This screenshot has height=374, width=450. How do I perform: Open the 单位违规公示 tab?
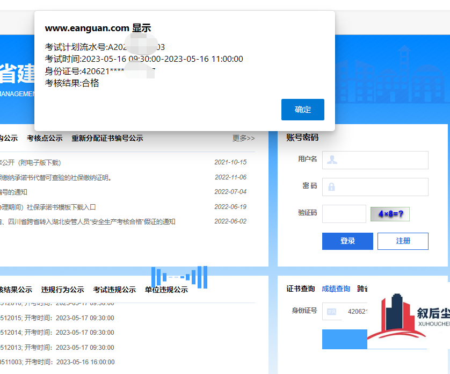(x=166, y=290)
